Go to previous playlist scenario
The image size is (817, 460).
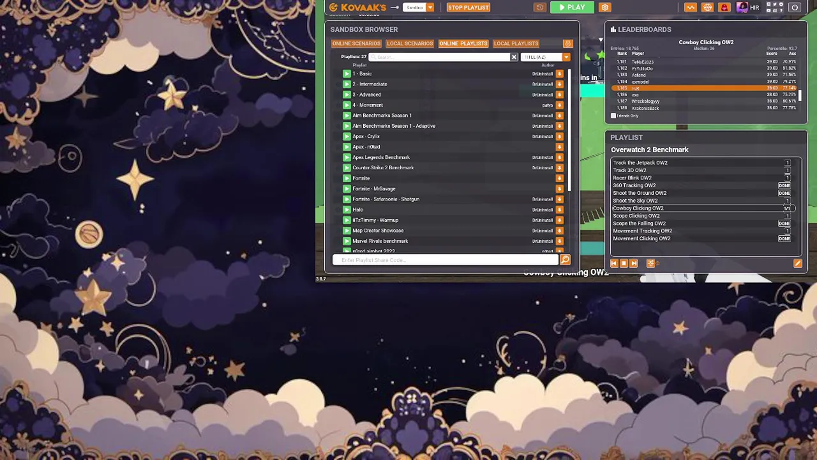[614, 263]
